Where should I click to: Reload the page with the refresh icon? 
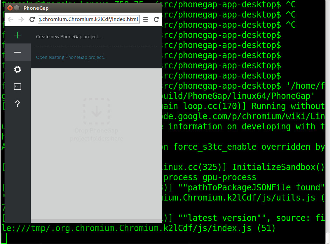(x=32, y=20)
